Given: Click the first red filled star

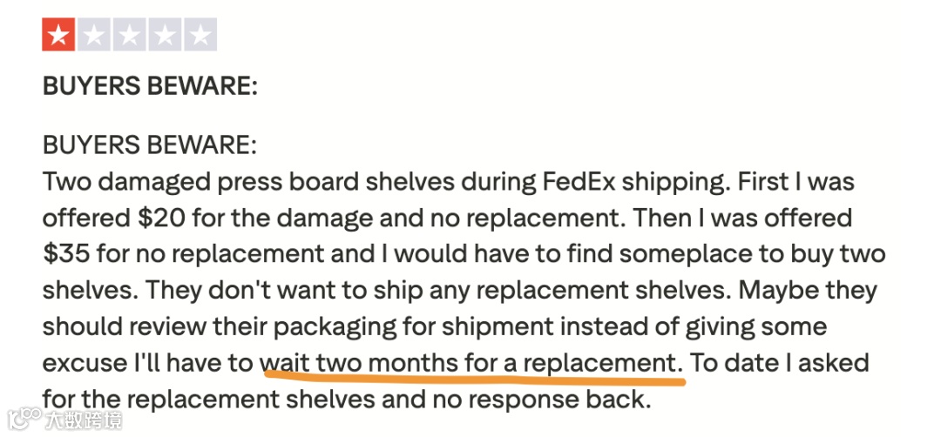Looking at the screenshot, I should [x=58, y=35].
